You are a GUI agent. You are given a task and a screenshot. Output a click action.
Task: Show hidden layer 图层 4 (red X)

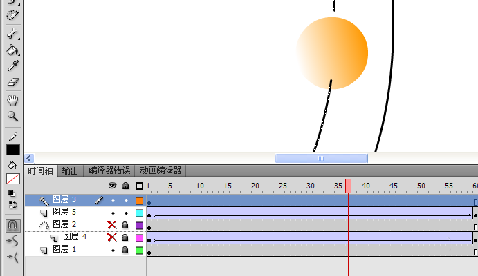click(112, 237)
